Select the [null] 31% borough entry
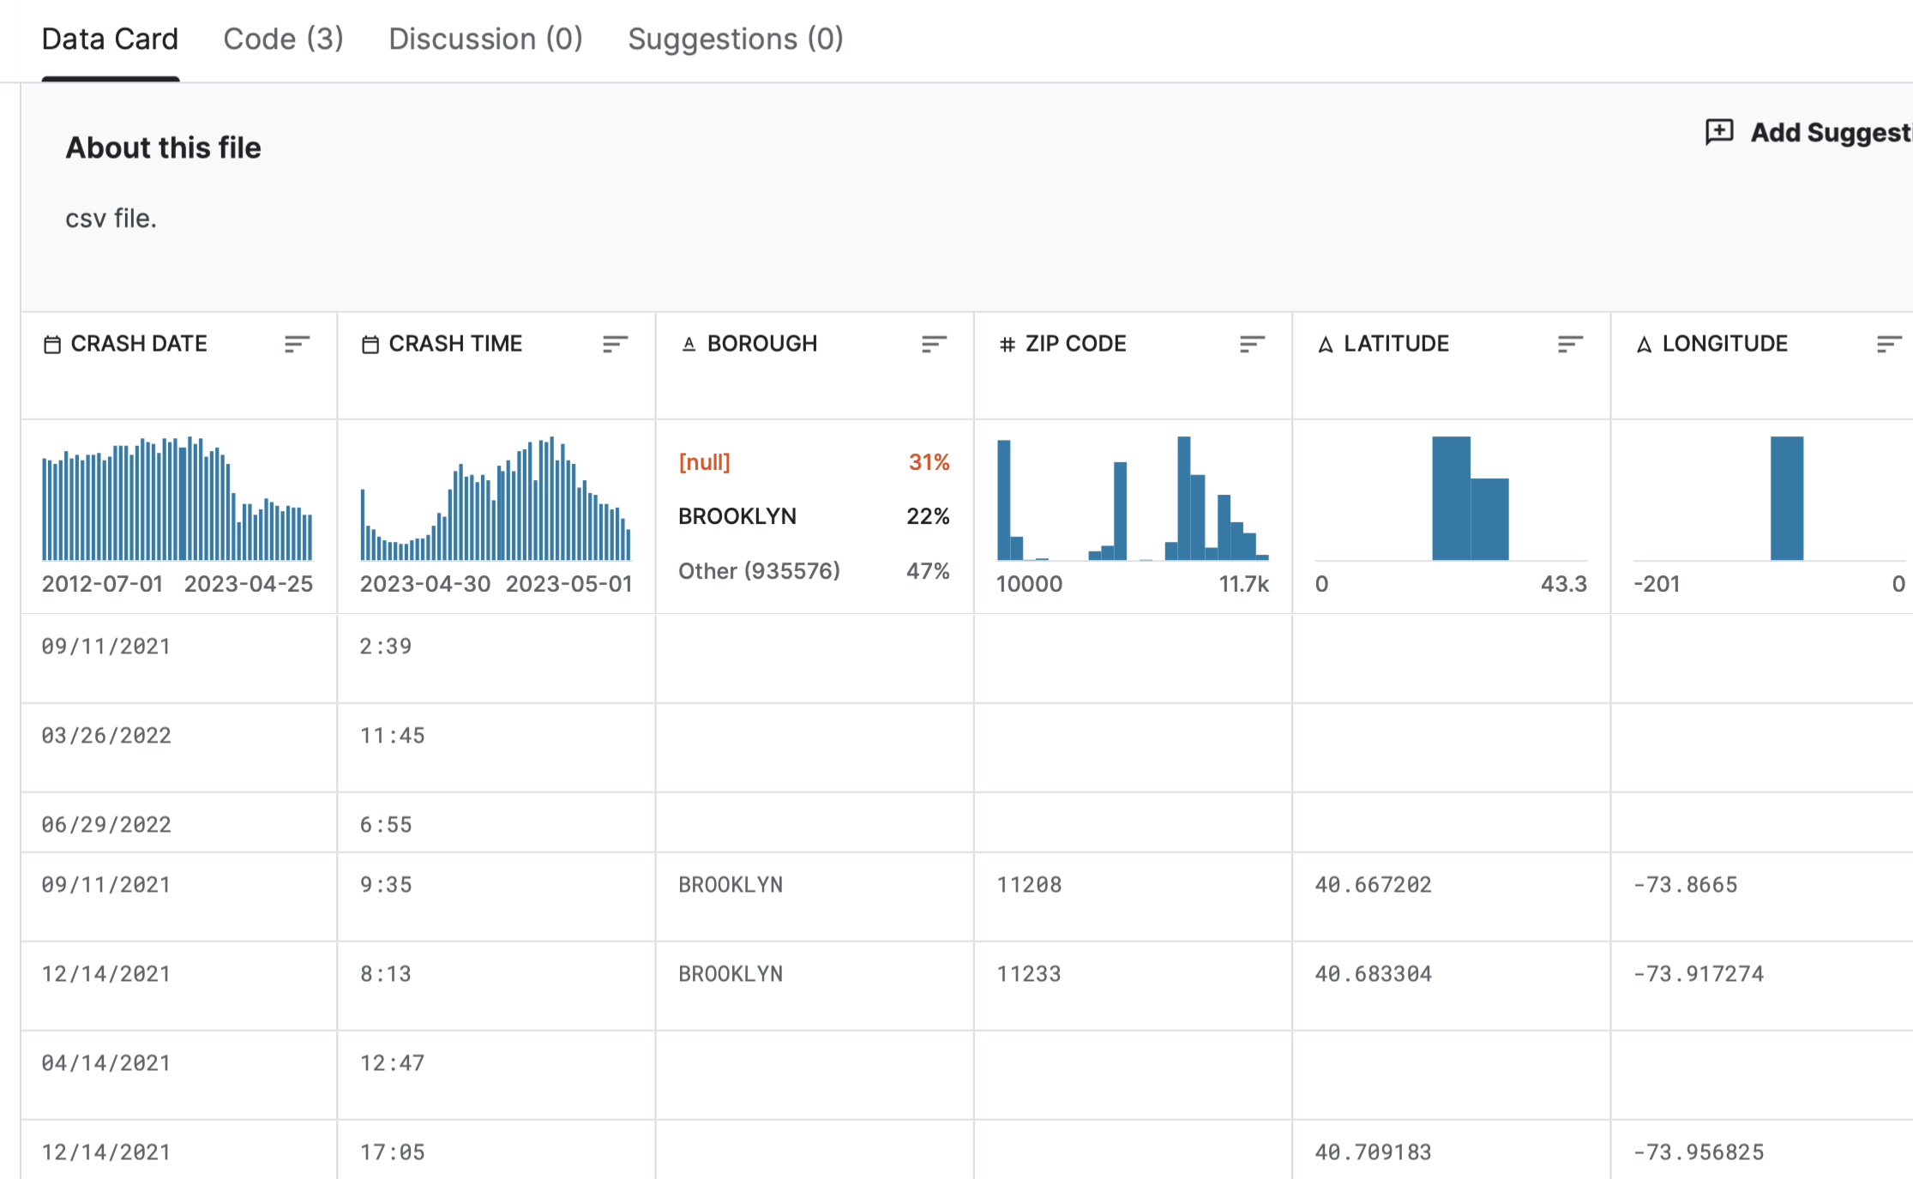Screen dimensions: 1913x1179 click(814, 462)
